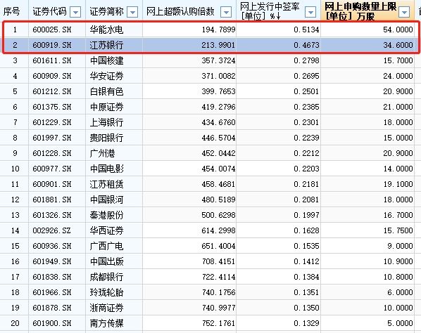This screenshot has height=333, width=421.
Task: Click code cell 601997.SH
Action: pos(52,138)
